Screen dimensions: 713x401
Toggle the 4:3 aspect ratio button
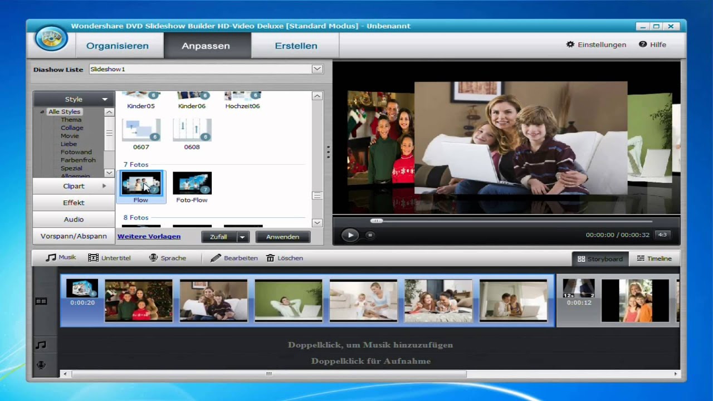click(662, 235)
